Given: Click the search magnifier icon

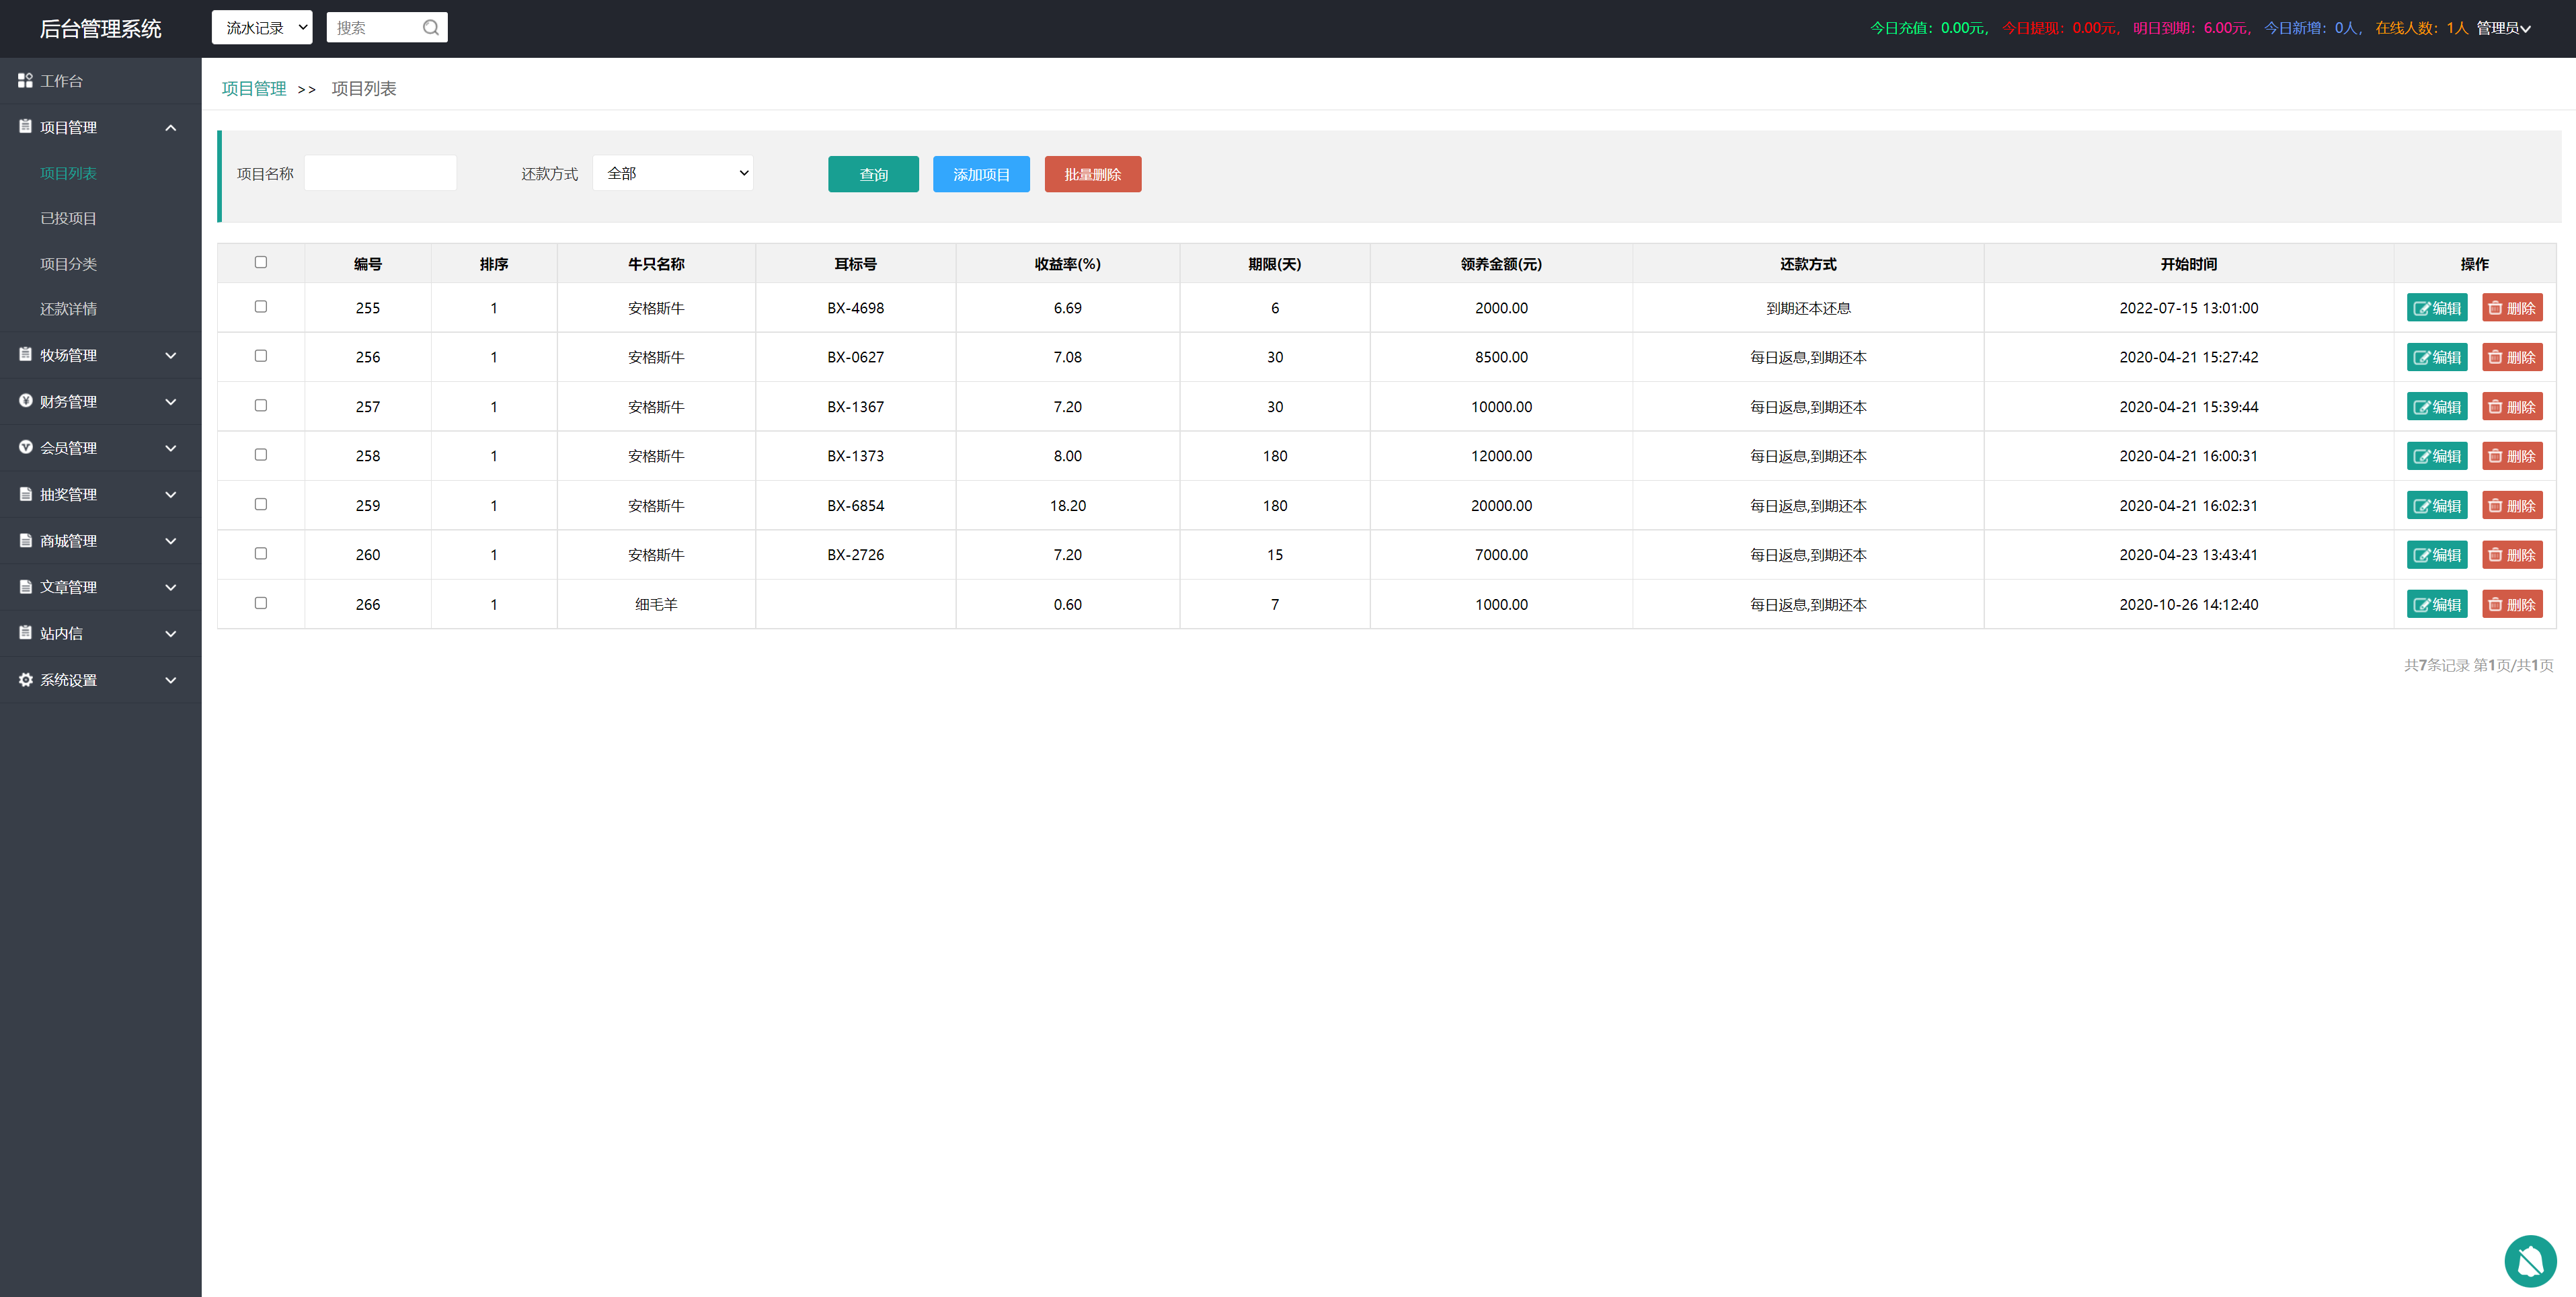Looking at the screenshot, I should [x=430, y=28].
